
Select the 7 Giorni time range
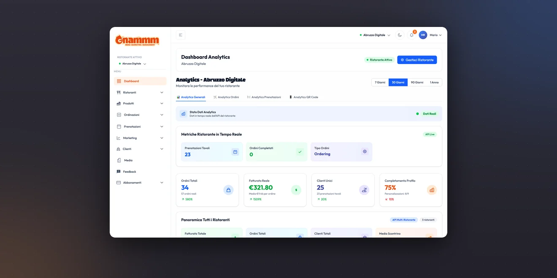380,82
